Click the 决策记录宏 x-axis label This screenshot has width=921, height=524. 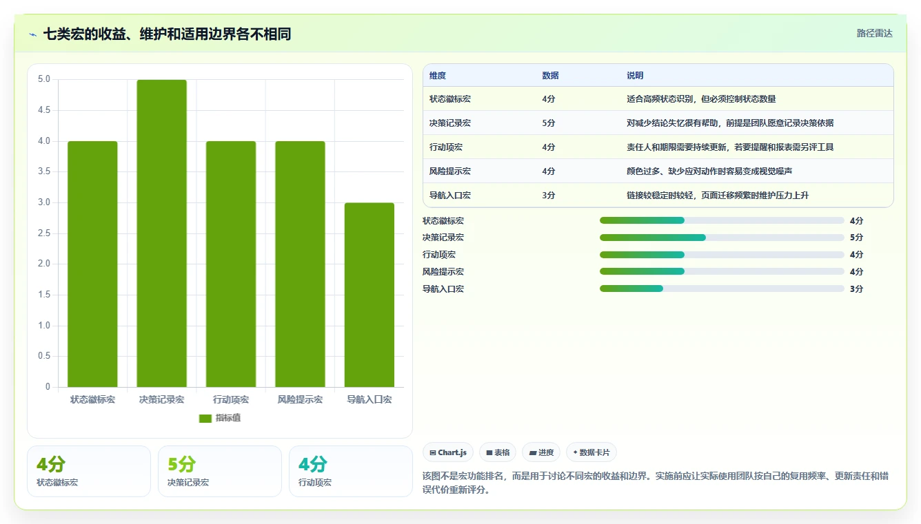pyautogui.click(x=162, y=399)
